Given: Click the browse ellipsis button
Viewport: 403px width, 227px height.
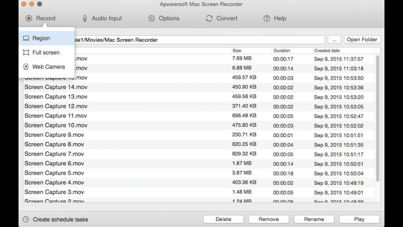Looking at the screenshot, I should pos(334,40).
